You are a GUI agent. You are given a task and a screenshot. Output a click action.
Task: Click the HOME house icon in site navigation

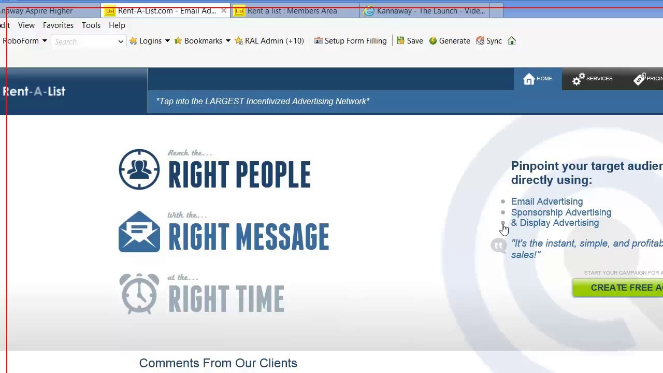(x=529, y=79)
